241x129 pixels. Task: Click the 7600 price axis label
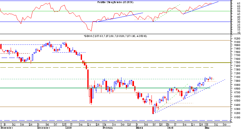237,59
